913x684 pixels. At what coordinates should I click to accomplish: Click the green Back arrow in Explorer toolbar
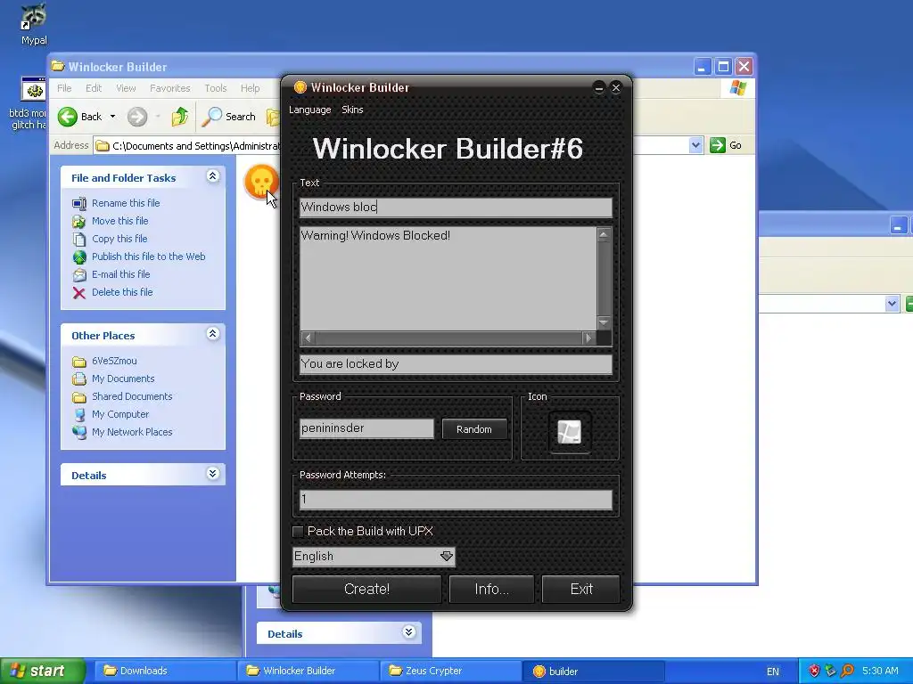68,117
